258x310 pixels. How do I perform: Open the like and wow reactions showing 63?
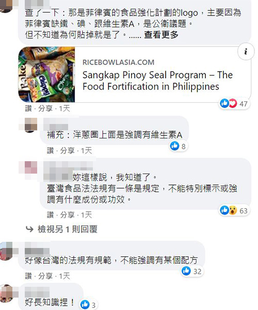click(x=234, y=210)
